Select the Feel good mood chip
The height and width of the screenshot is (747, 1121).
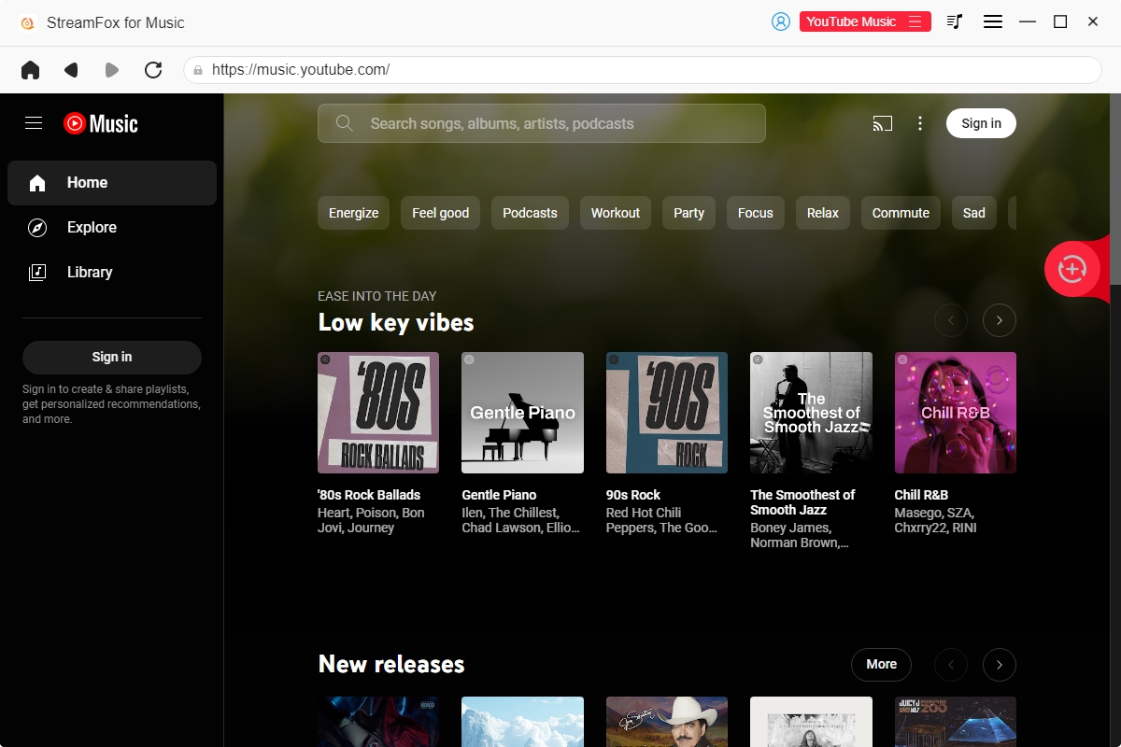tap(441, 213)
